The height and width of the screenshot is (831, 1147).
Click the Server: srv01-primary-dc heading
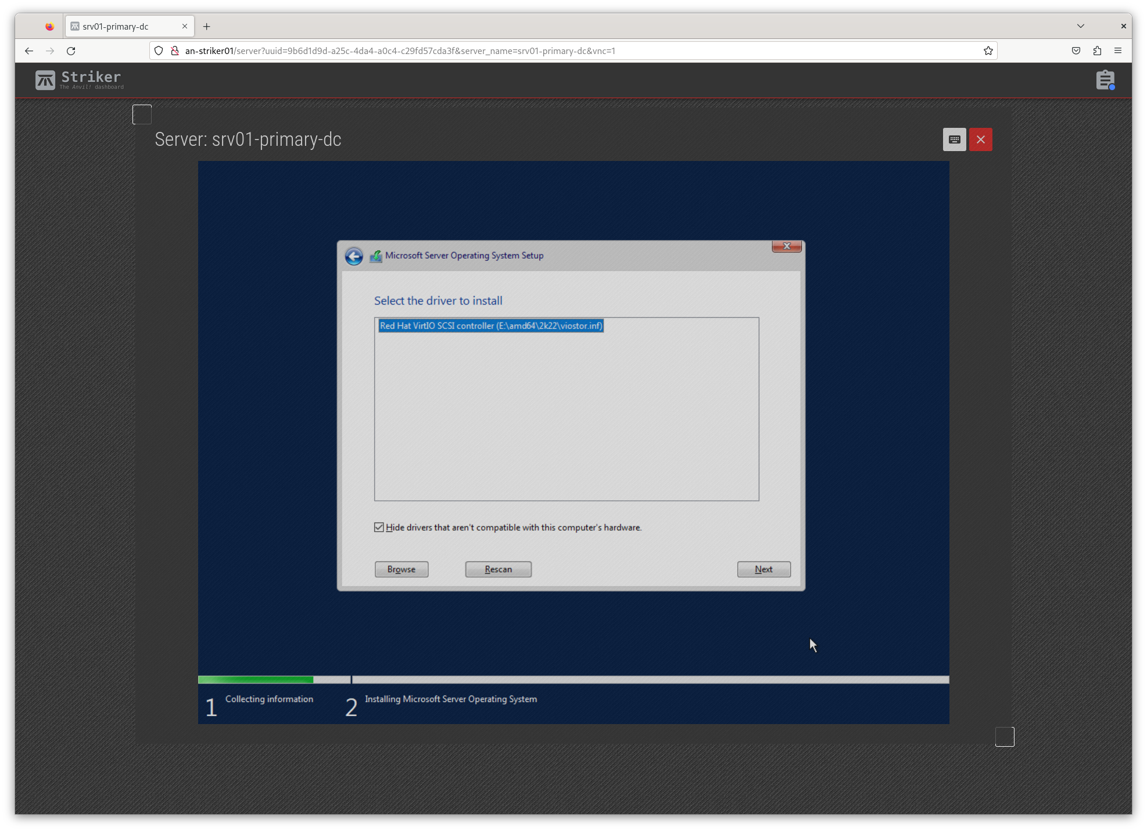[248, 140]
